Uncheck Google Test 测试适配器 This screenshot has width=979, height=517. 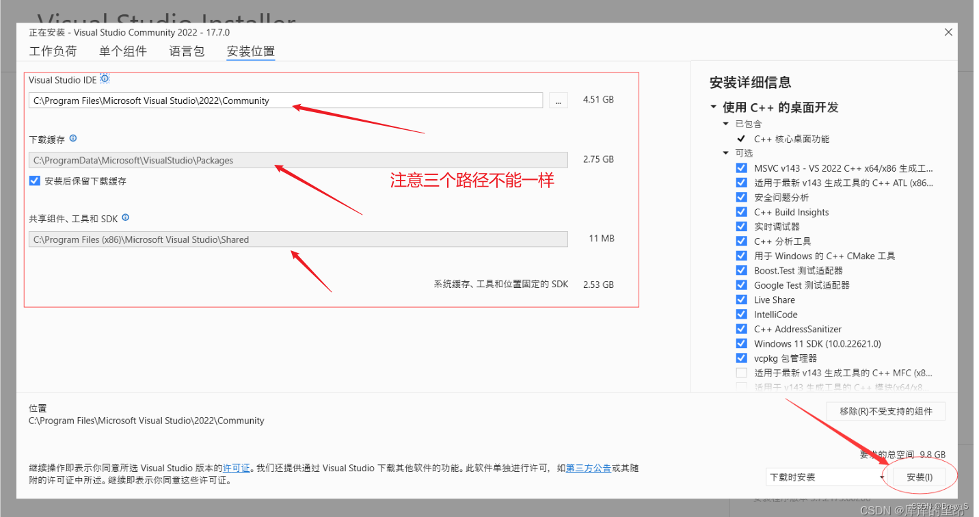pos(741,285)
